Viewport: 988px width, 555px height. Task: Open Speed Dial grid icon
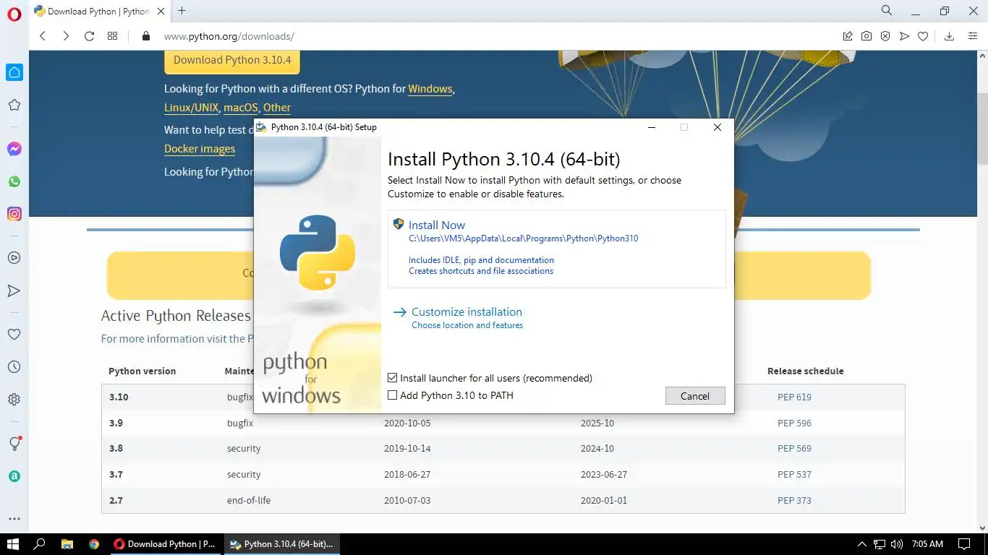[x=112, y=36]
